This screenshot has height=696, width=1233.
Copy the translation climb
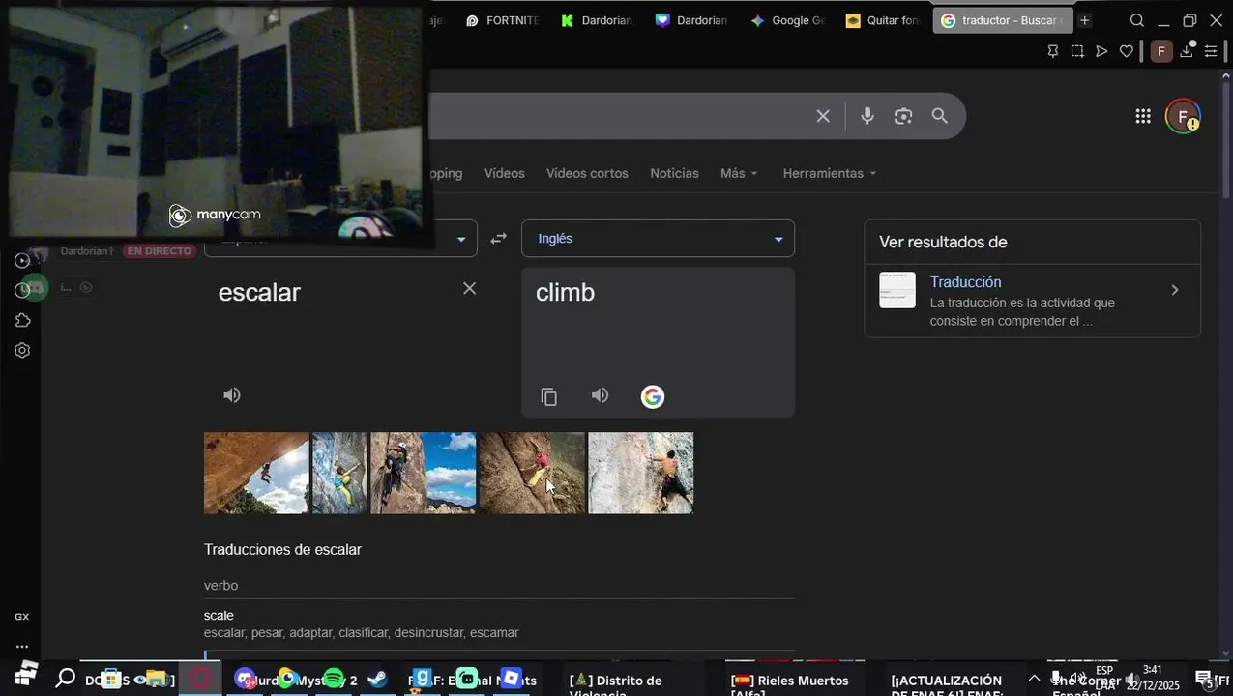point(549,397)
